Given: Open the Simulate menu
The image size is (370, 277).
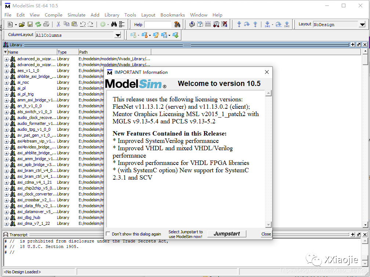Looking at the screenshot, I should (76, 15).
